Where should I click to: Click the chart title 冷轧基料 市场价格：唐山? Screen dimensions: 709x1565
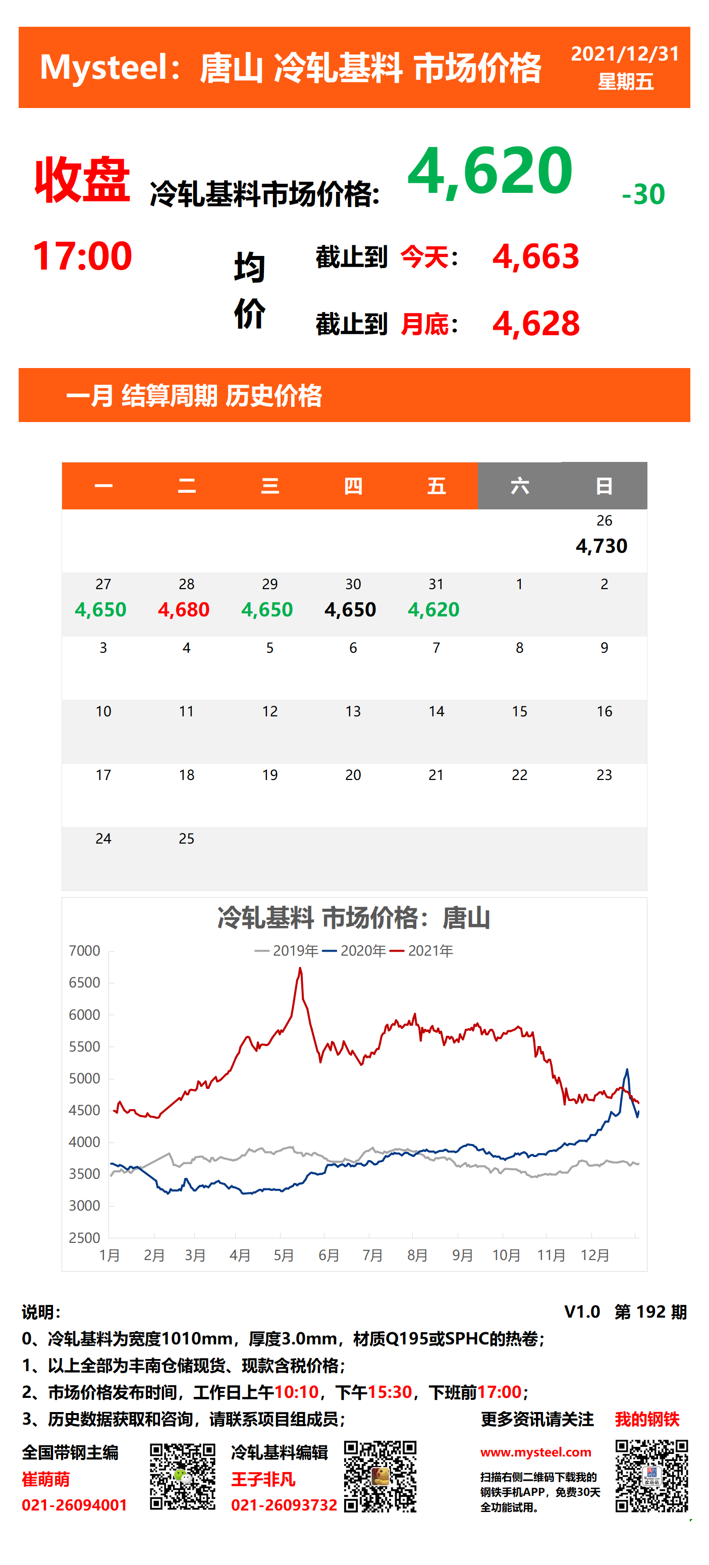click(x=353, y=918)
